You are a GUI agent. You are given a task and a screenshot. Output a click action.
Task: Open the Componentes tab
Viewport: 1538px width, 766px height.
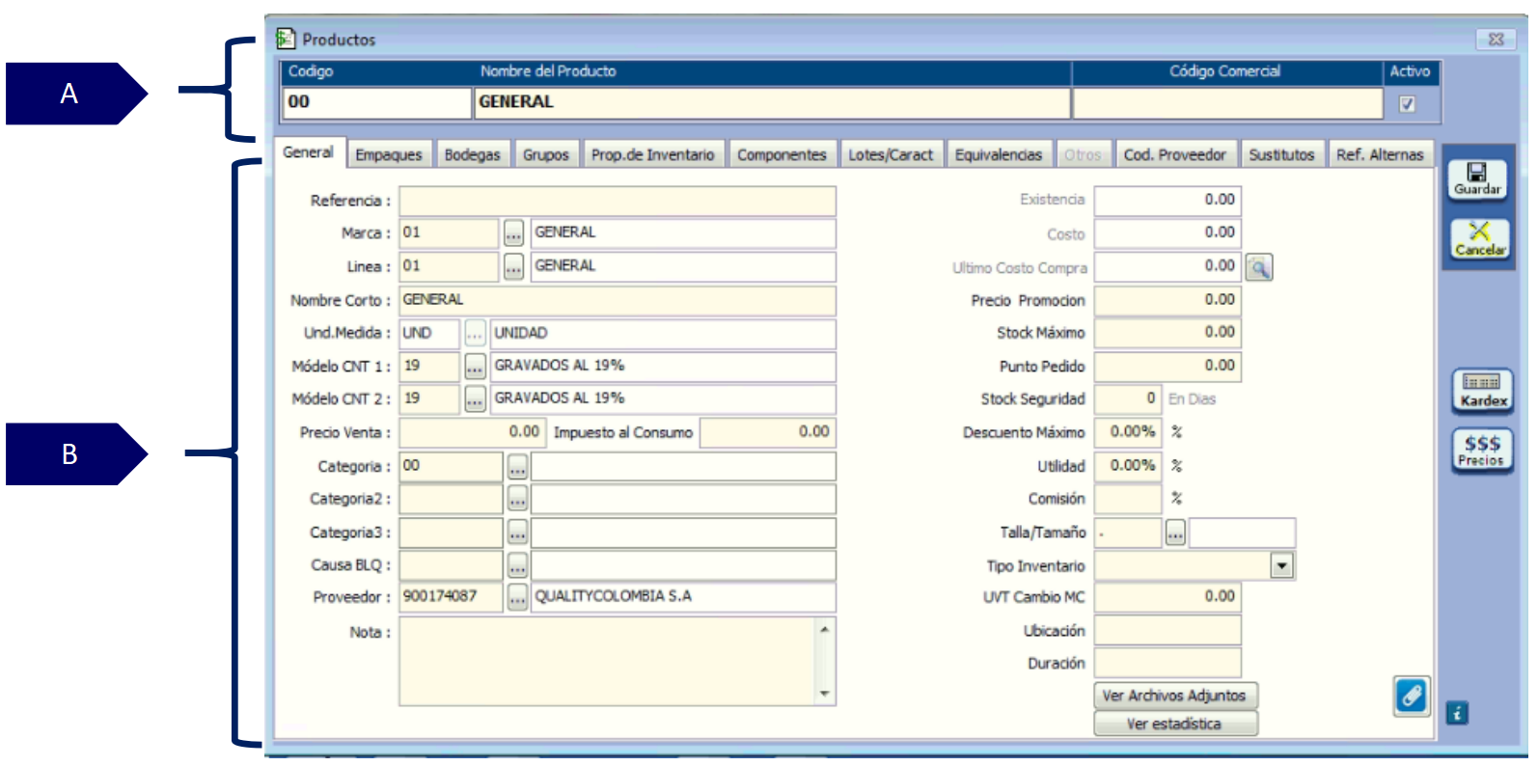click(x=782, y=154)
